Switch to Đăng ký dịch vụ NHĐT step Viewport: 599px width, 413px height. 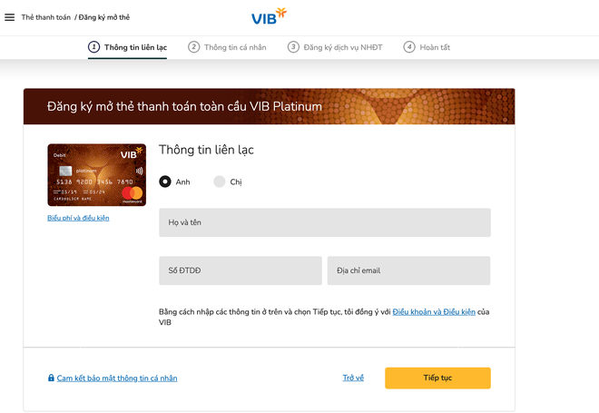pos(343,47)
